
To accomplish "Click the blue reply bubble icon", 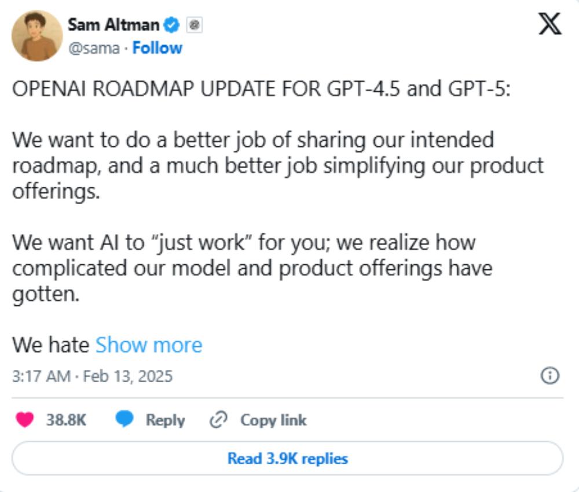I will (x=124, y=420).
